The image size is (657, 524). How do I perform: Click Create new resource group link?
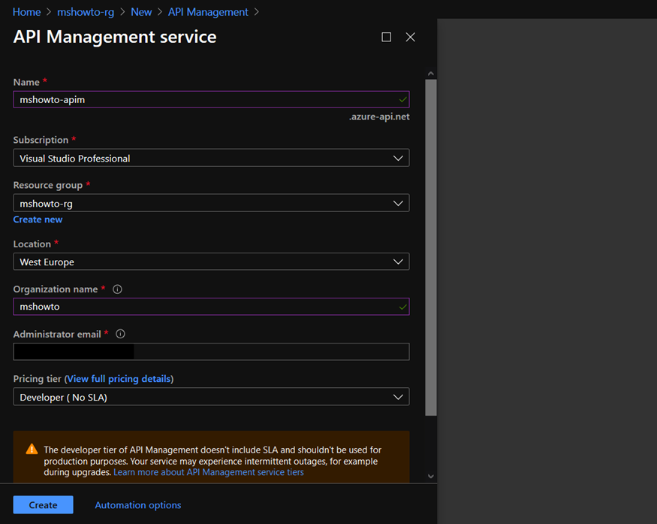click(38, 220)
